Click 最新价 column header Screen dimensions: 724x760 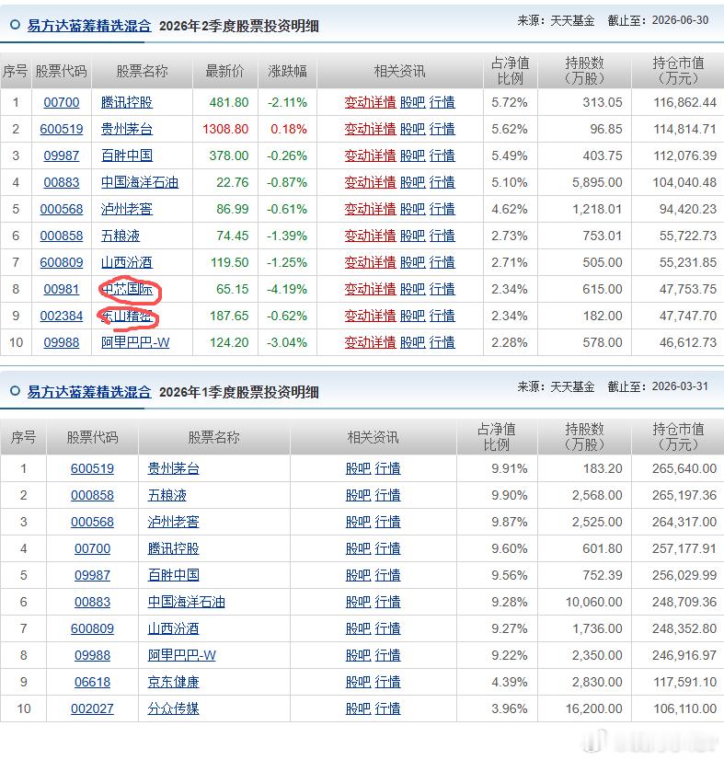pos(224,71)
